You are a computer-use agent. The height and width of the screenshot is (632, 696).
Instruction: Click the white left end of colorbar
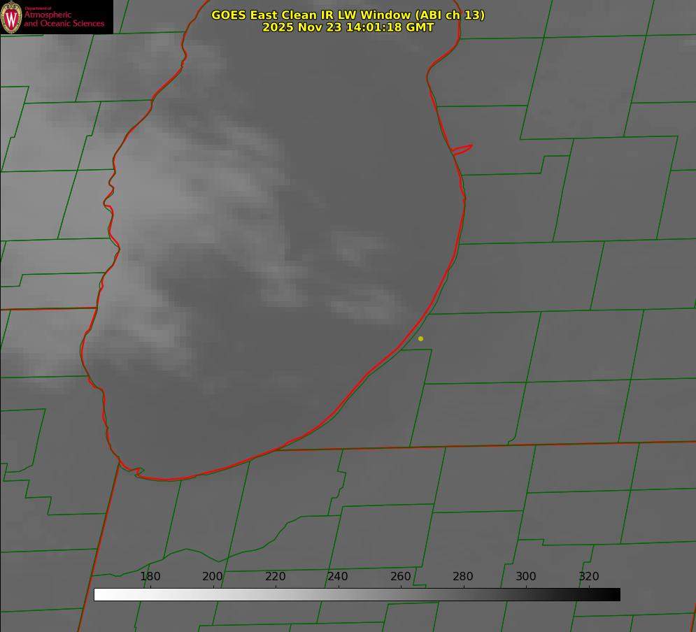tap(99, 595)
